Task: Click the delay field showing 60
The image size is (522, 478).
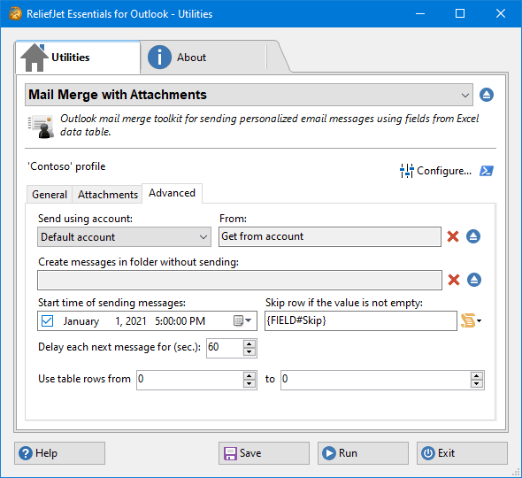Action: 225,348
